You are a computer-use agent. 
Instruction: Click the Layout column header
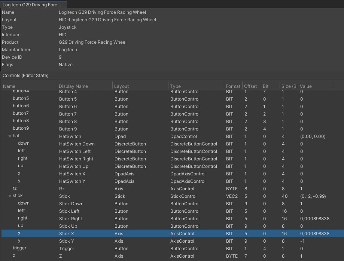(x=121, y=86)
